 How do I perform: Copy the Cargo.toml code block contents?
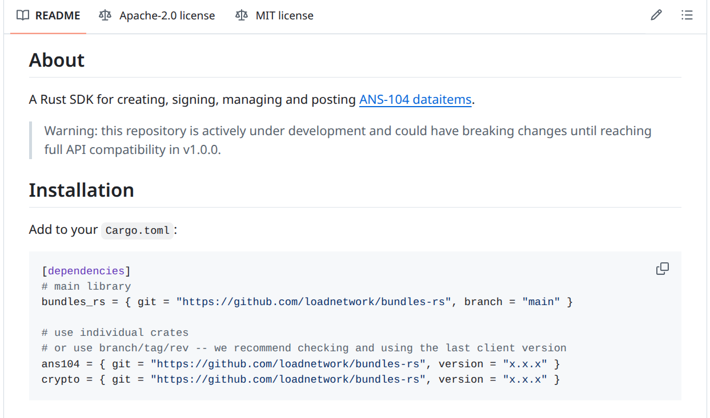[662, 269]
